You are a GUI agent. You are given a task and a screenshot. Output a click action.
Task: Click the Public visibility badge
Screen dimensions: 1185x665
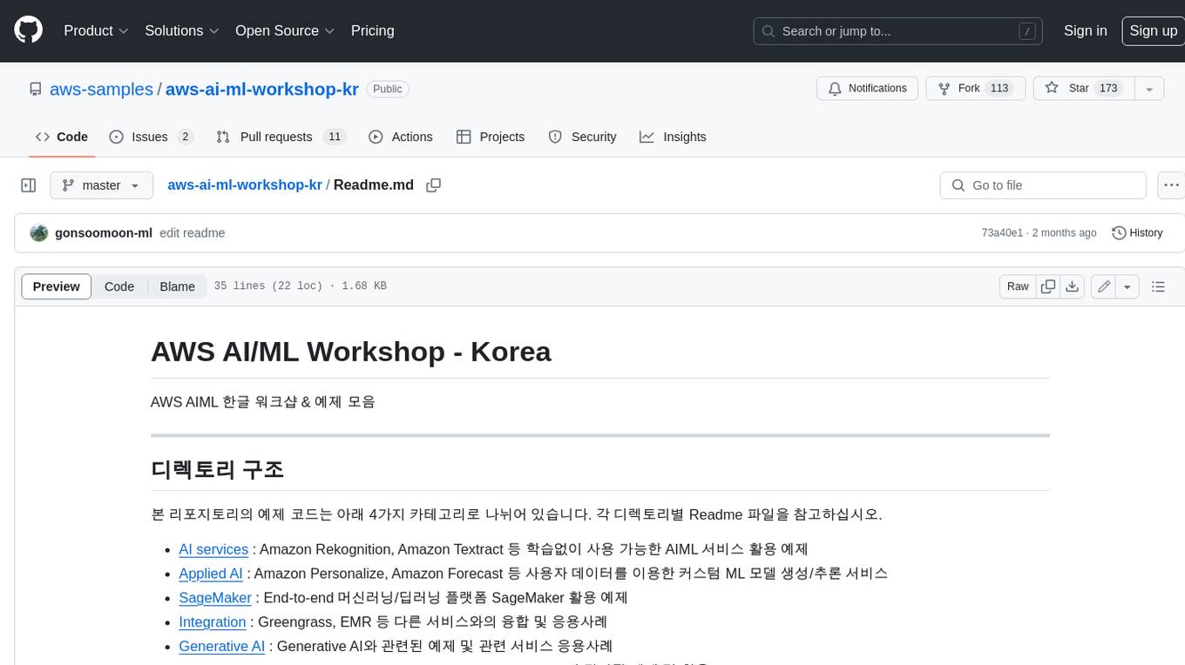[388, 89]
